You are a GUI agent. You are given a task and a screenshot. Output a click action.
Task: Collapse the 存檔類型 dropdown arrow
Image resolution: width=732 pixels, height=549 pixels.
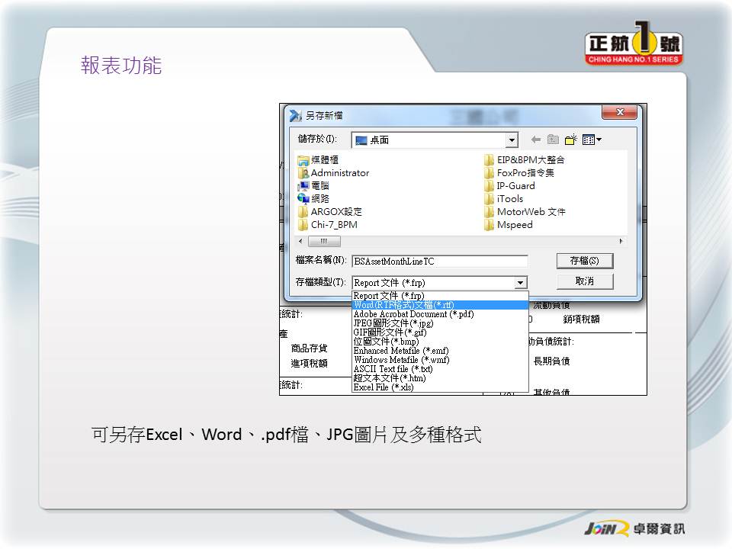[520, 283]
